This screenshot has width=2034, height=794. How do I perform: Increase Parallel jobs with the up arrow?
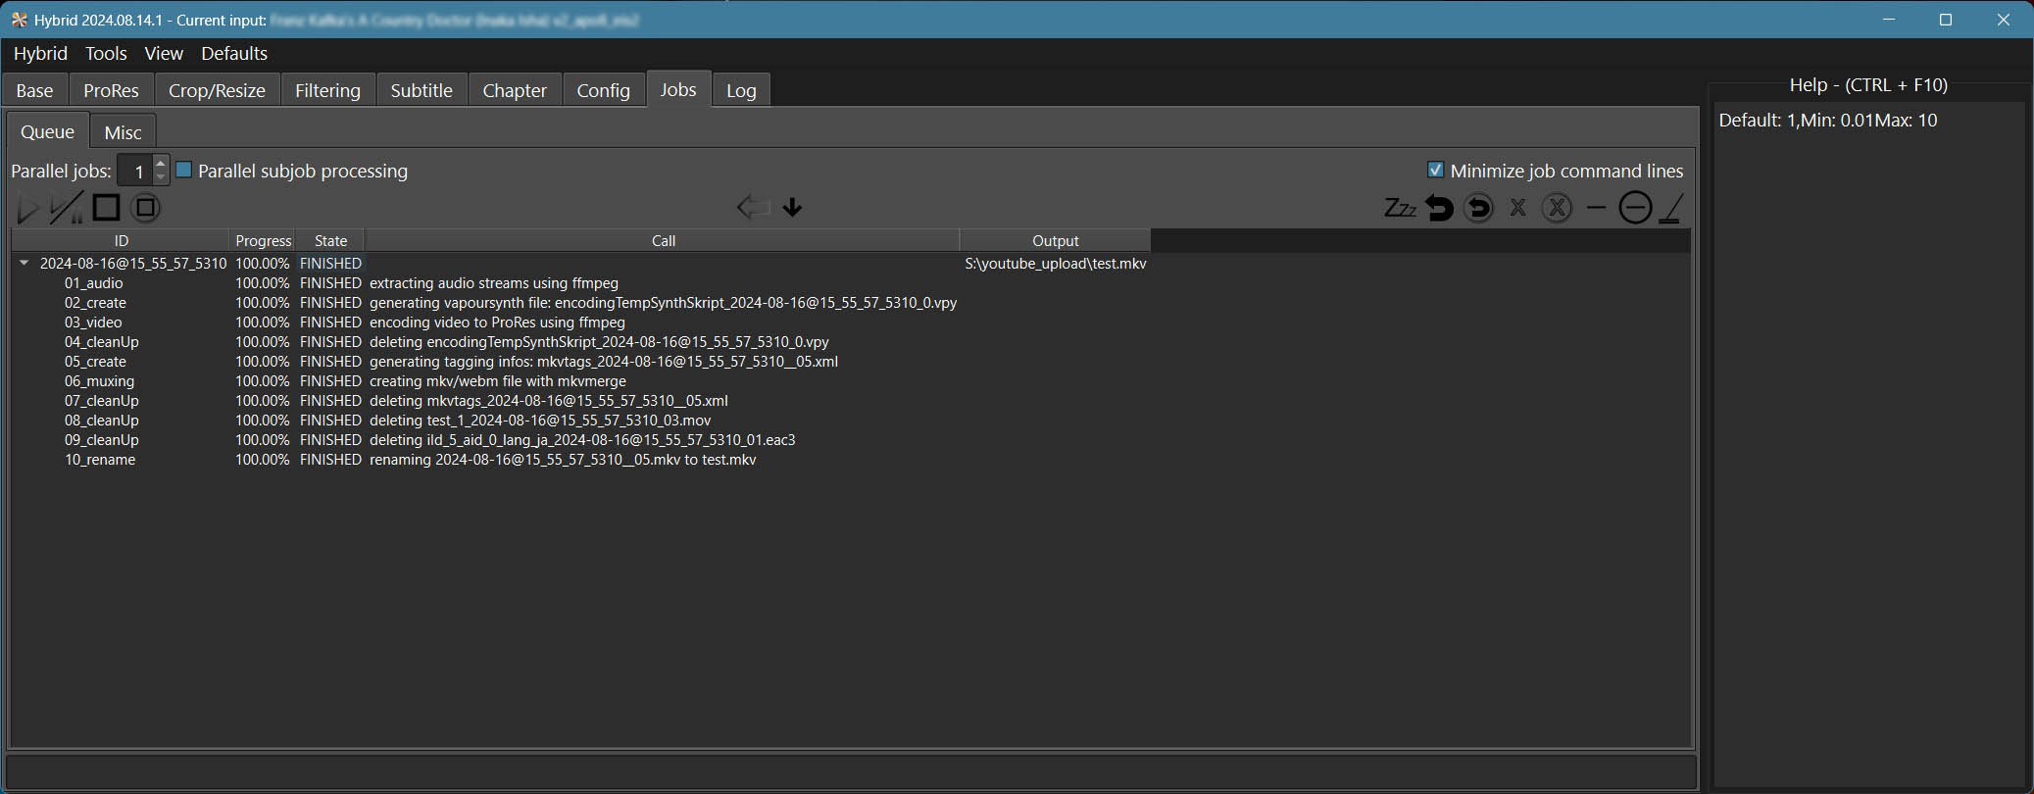coord(161,163)
